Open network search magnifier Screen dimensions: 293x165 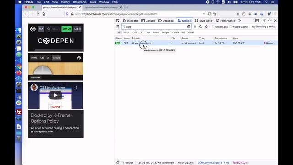point(201,27)
